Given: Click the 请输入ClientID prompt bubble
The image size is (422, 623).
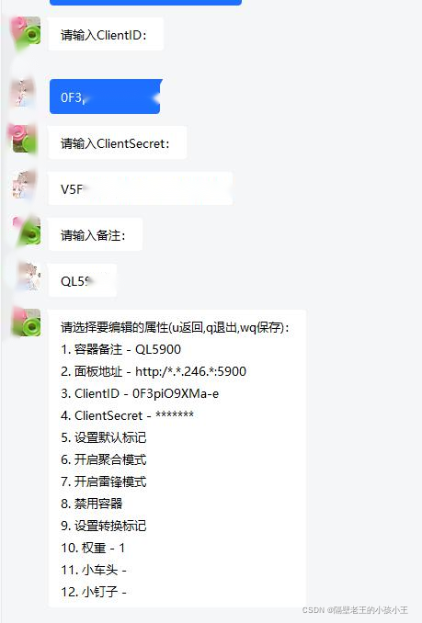Looking at the screenshot, I should pyautogui.click(x=106, y=34).
